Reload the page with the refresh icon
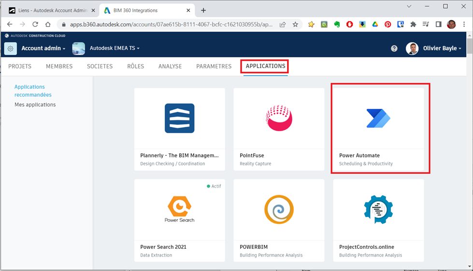473x271 pixels. tap(35, 25)
